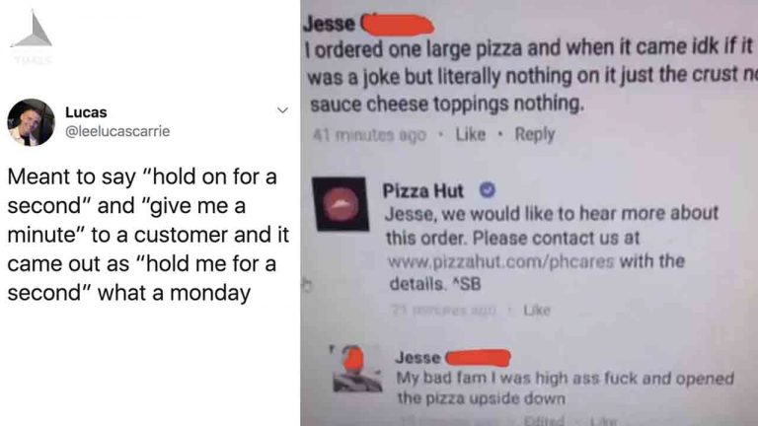
Task: Click the Pizza Hut logo avatar
Action: [x=341, y=204]
